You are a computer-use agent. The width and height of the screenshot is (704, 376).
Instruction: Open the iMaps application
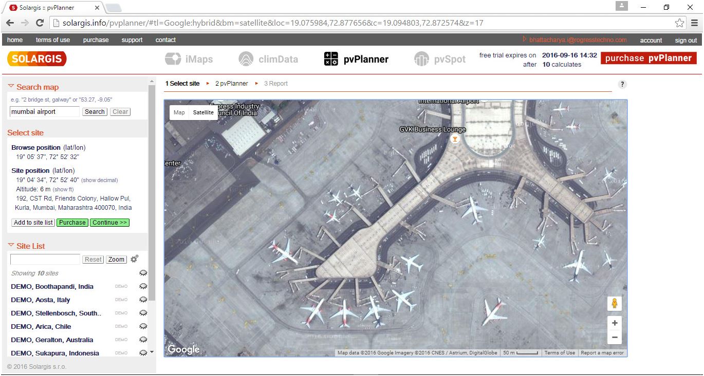click(x=189, y=59)
